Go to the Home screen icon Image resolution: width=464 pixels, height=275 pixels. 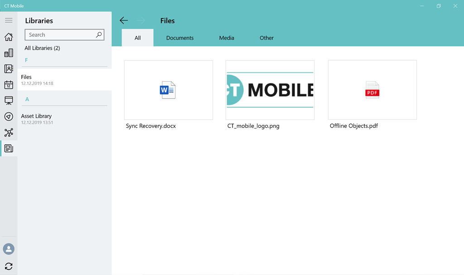click(x=9, y=37)
